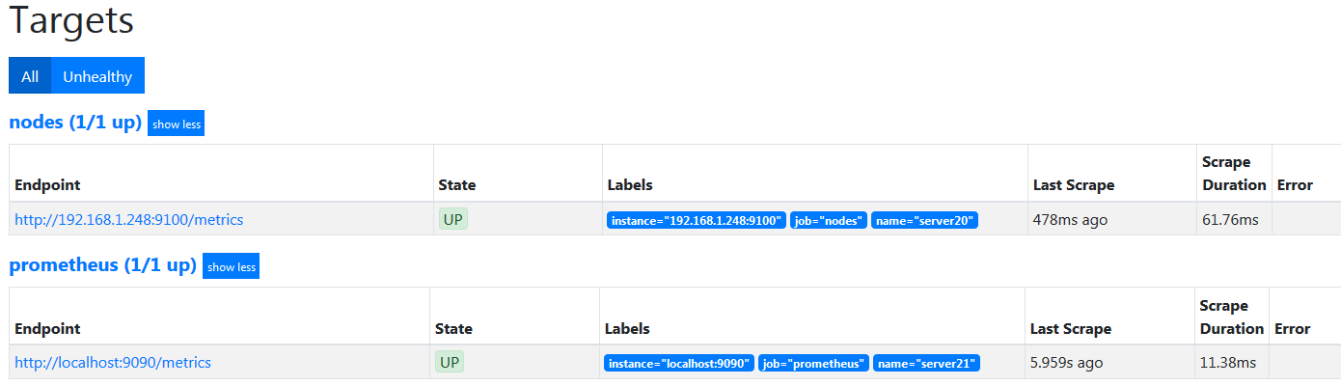The width and height of the screenshot is (1341, 386).
Task: Click the instance="localhost:9090" label badge
Action: click(679, 363)
